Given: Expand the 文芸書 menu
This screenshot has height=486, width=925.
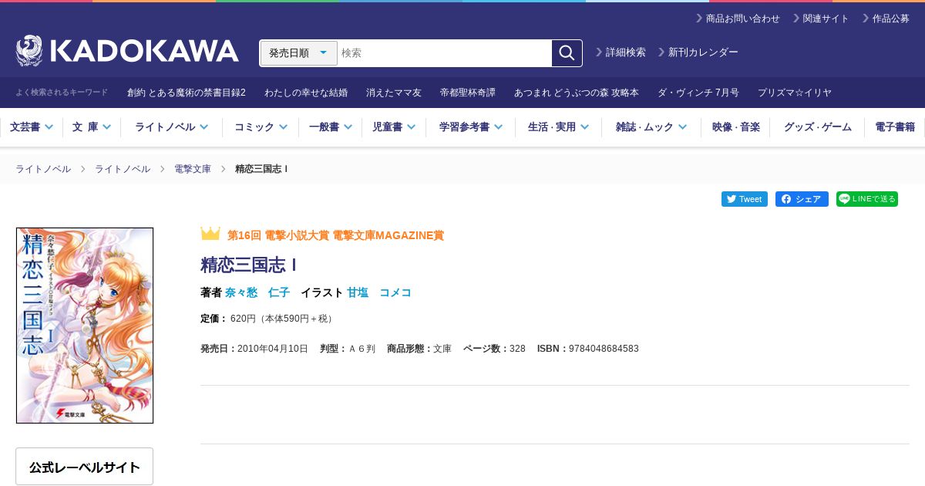Looking at the screenshot, I should click(32, 127).
